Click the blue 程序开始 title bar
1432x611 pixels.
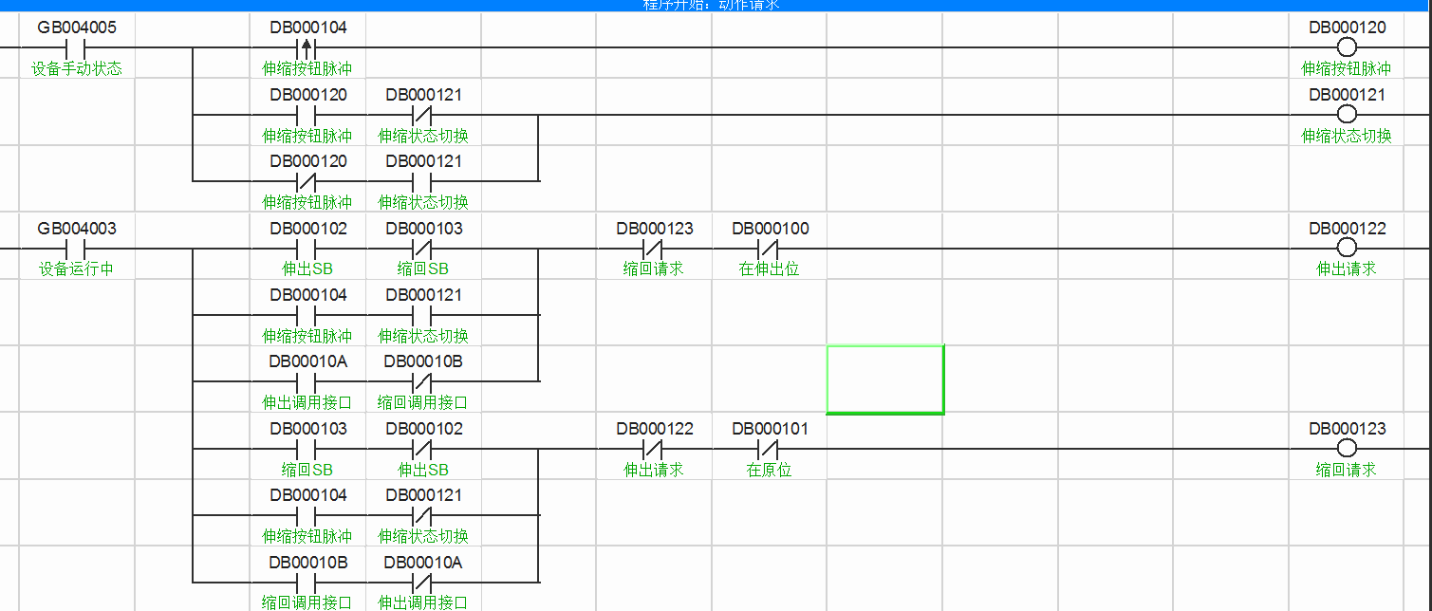[x=716, y=5]
